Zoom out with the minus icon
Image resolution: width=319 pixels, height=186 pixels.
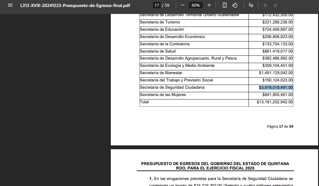pyautogui.click(x=183, y=5)
